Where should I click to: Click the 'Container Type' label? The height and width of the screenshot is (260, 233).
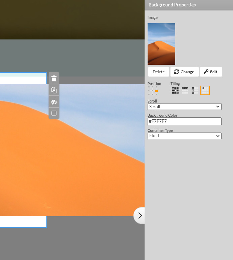tap(160, 131)
